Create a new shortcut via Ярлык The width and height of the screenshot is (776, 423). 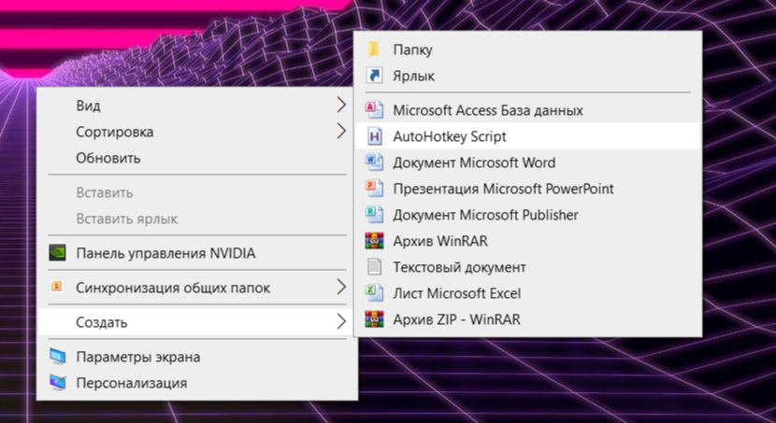point(527,76)
